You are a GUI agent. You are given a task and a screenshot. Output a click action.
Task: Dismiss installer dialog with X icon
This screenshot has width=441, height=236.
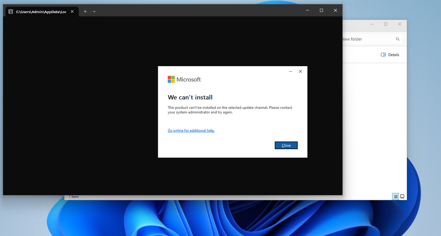[300, 71]
